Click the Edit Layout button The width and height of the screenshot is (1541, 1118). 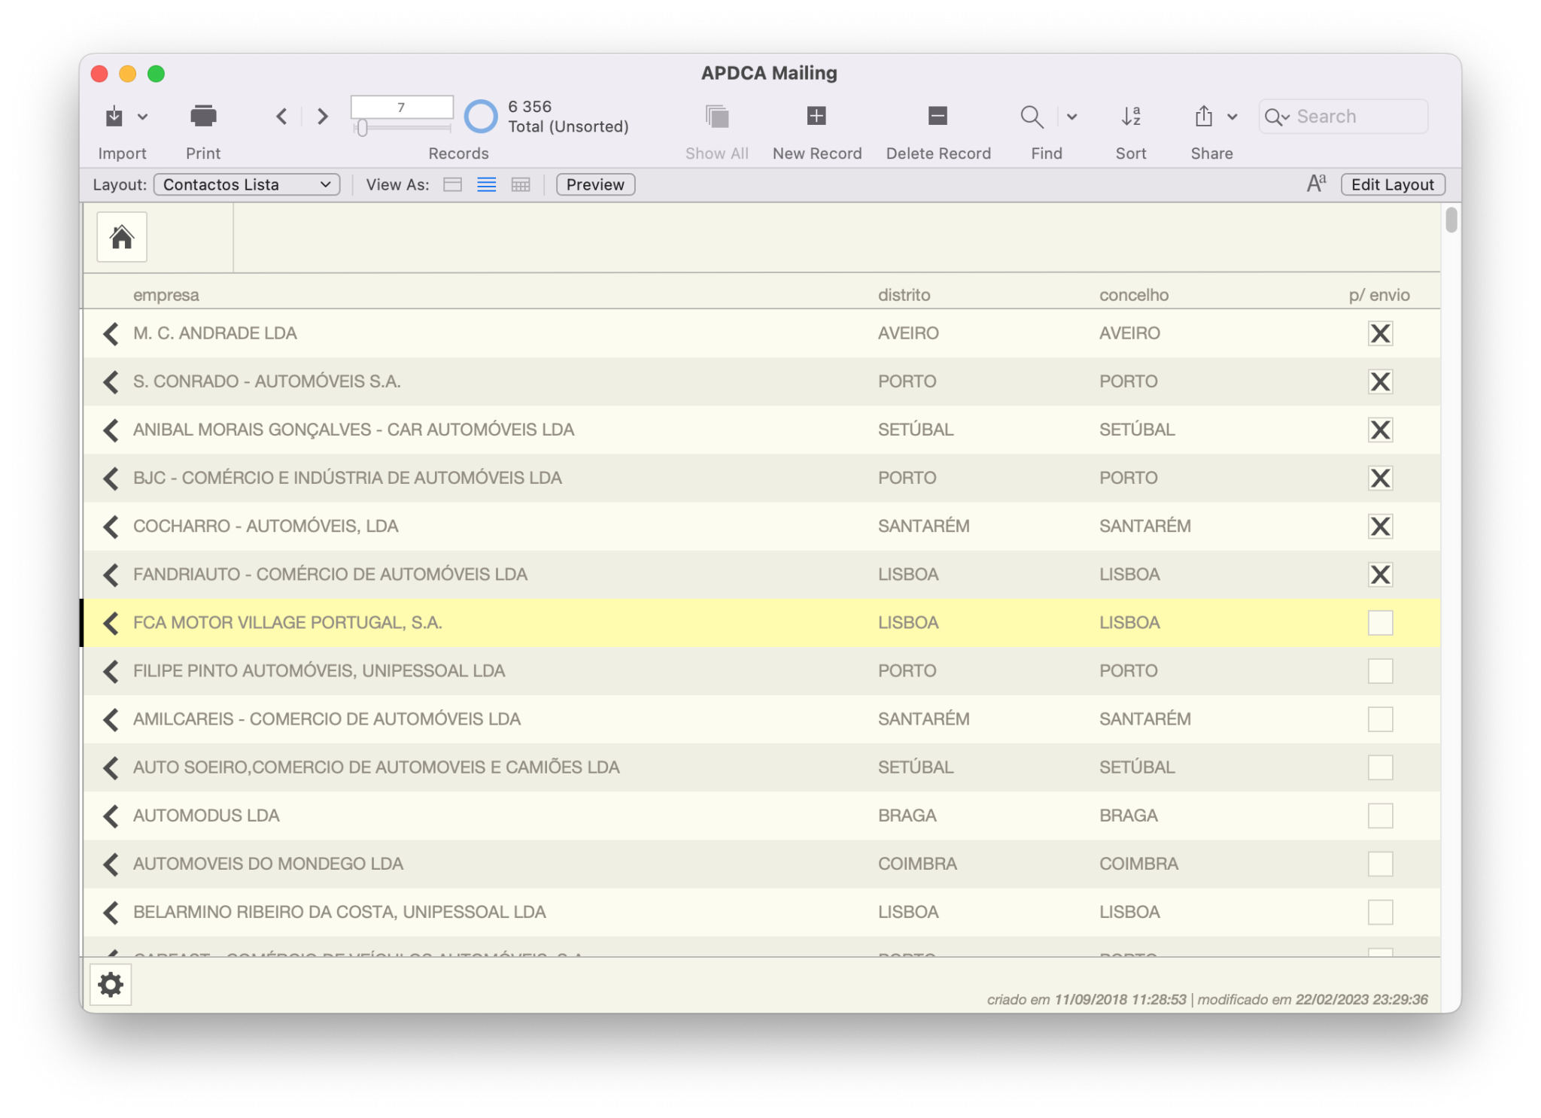1392,184
